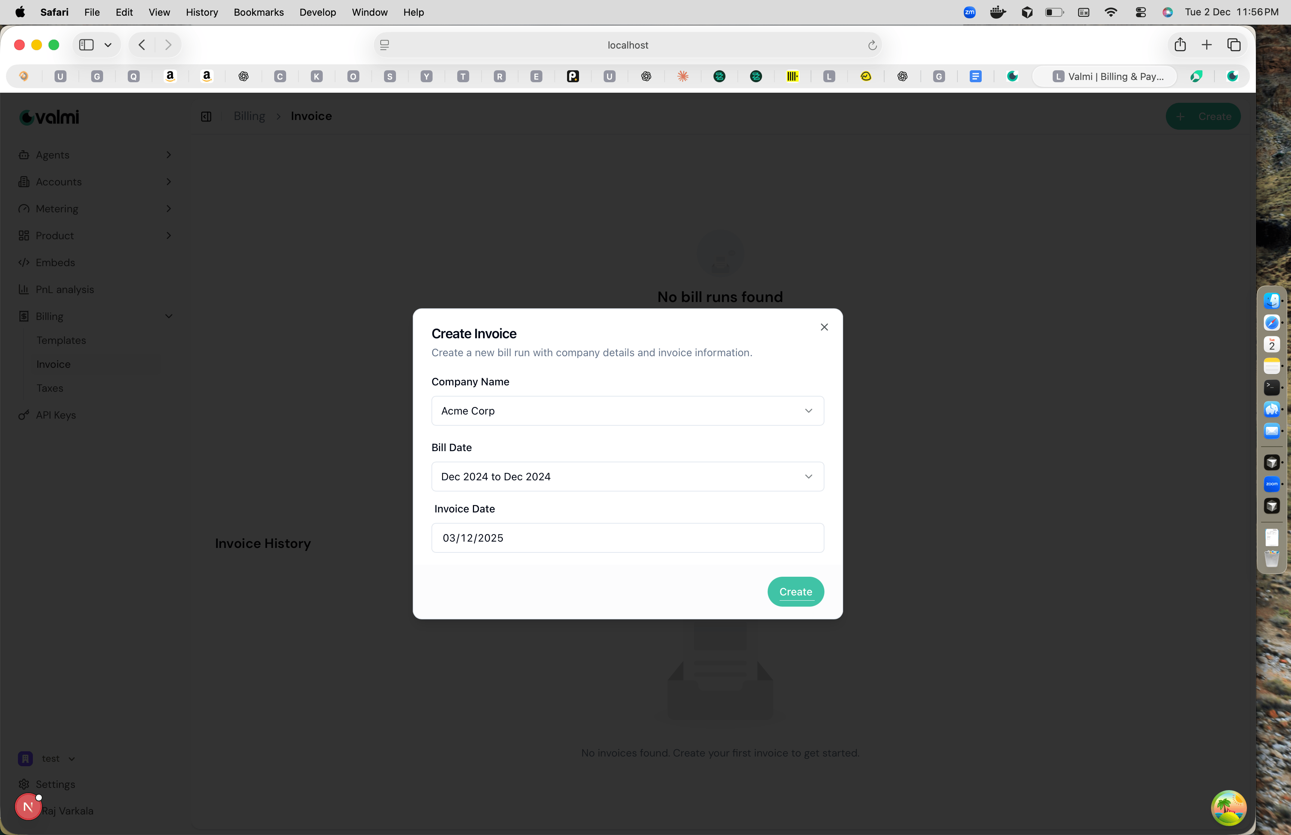This screenshot has height=835, width=1291.
Task: Select Taxes under Billing
Action: point(50,388)
